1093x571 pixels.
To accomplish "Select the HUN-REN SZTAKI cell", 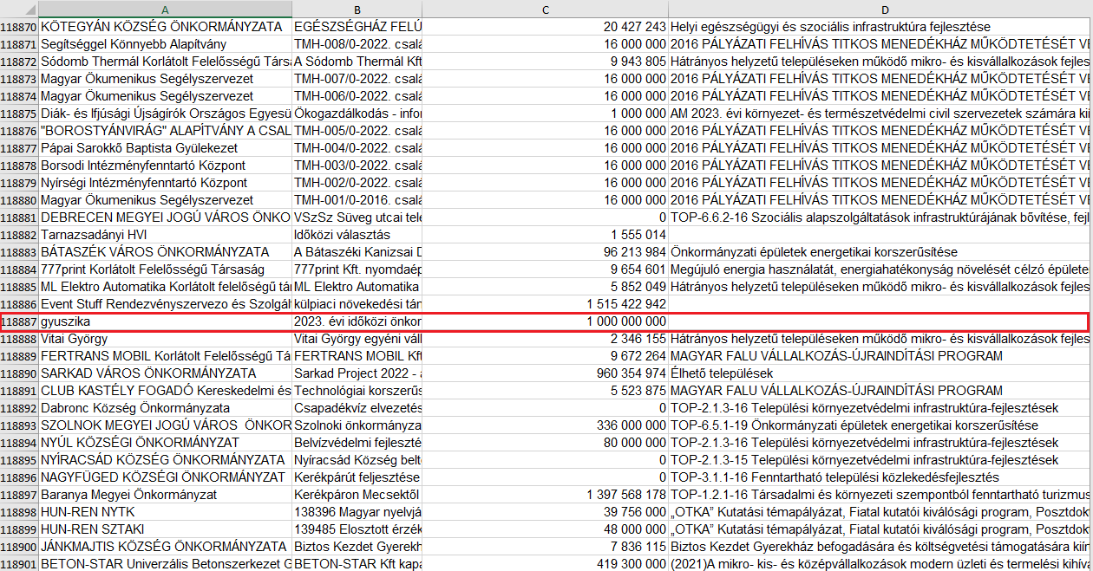I will point(165,529).
